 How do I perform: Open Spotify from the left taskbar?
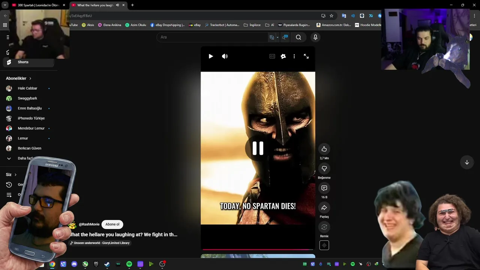point(129,264)
